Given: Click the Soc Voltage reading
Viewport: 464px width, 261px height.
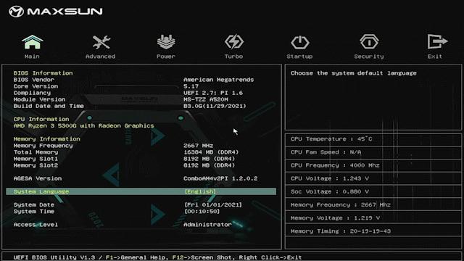Looking at the screenshot, I should [329, 191].
